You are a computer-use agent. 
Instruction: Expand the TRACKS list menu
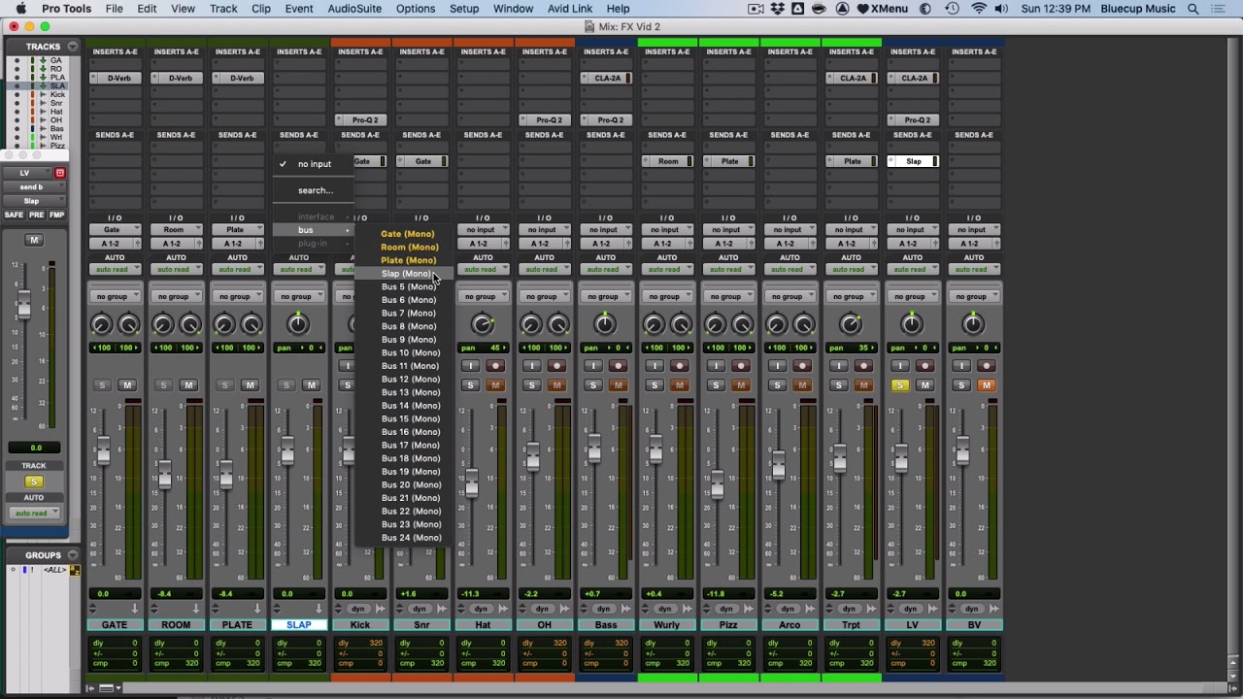73,47
